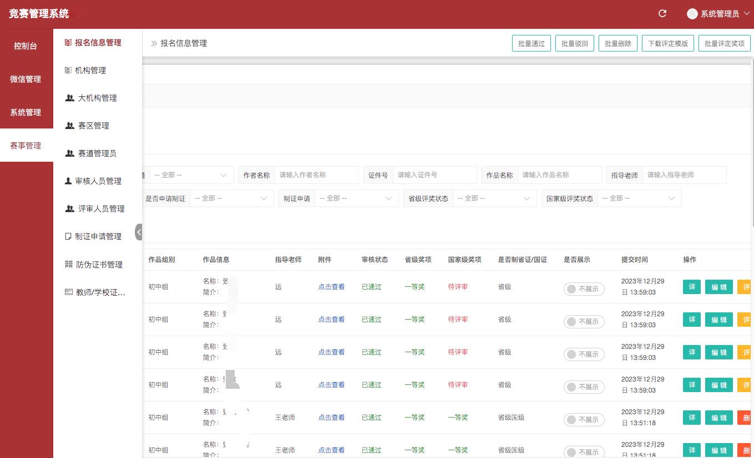This screenshot has height=458, width=754.
Task: Open the 省级评奖状态 dropdown
Action: coord(495,198)
